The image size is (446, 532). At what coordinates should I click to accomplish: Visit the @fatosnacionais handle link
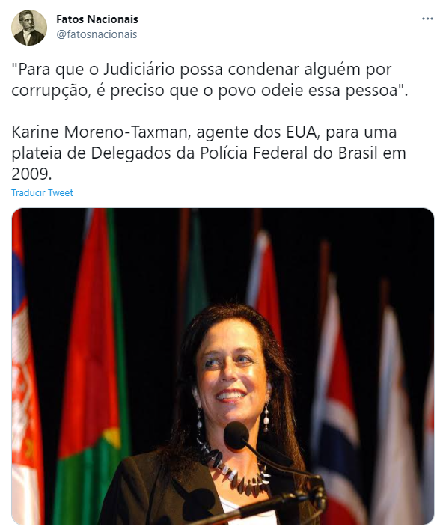[x=97, y=34]
